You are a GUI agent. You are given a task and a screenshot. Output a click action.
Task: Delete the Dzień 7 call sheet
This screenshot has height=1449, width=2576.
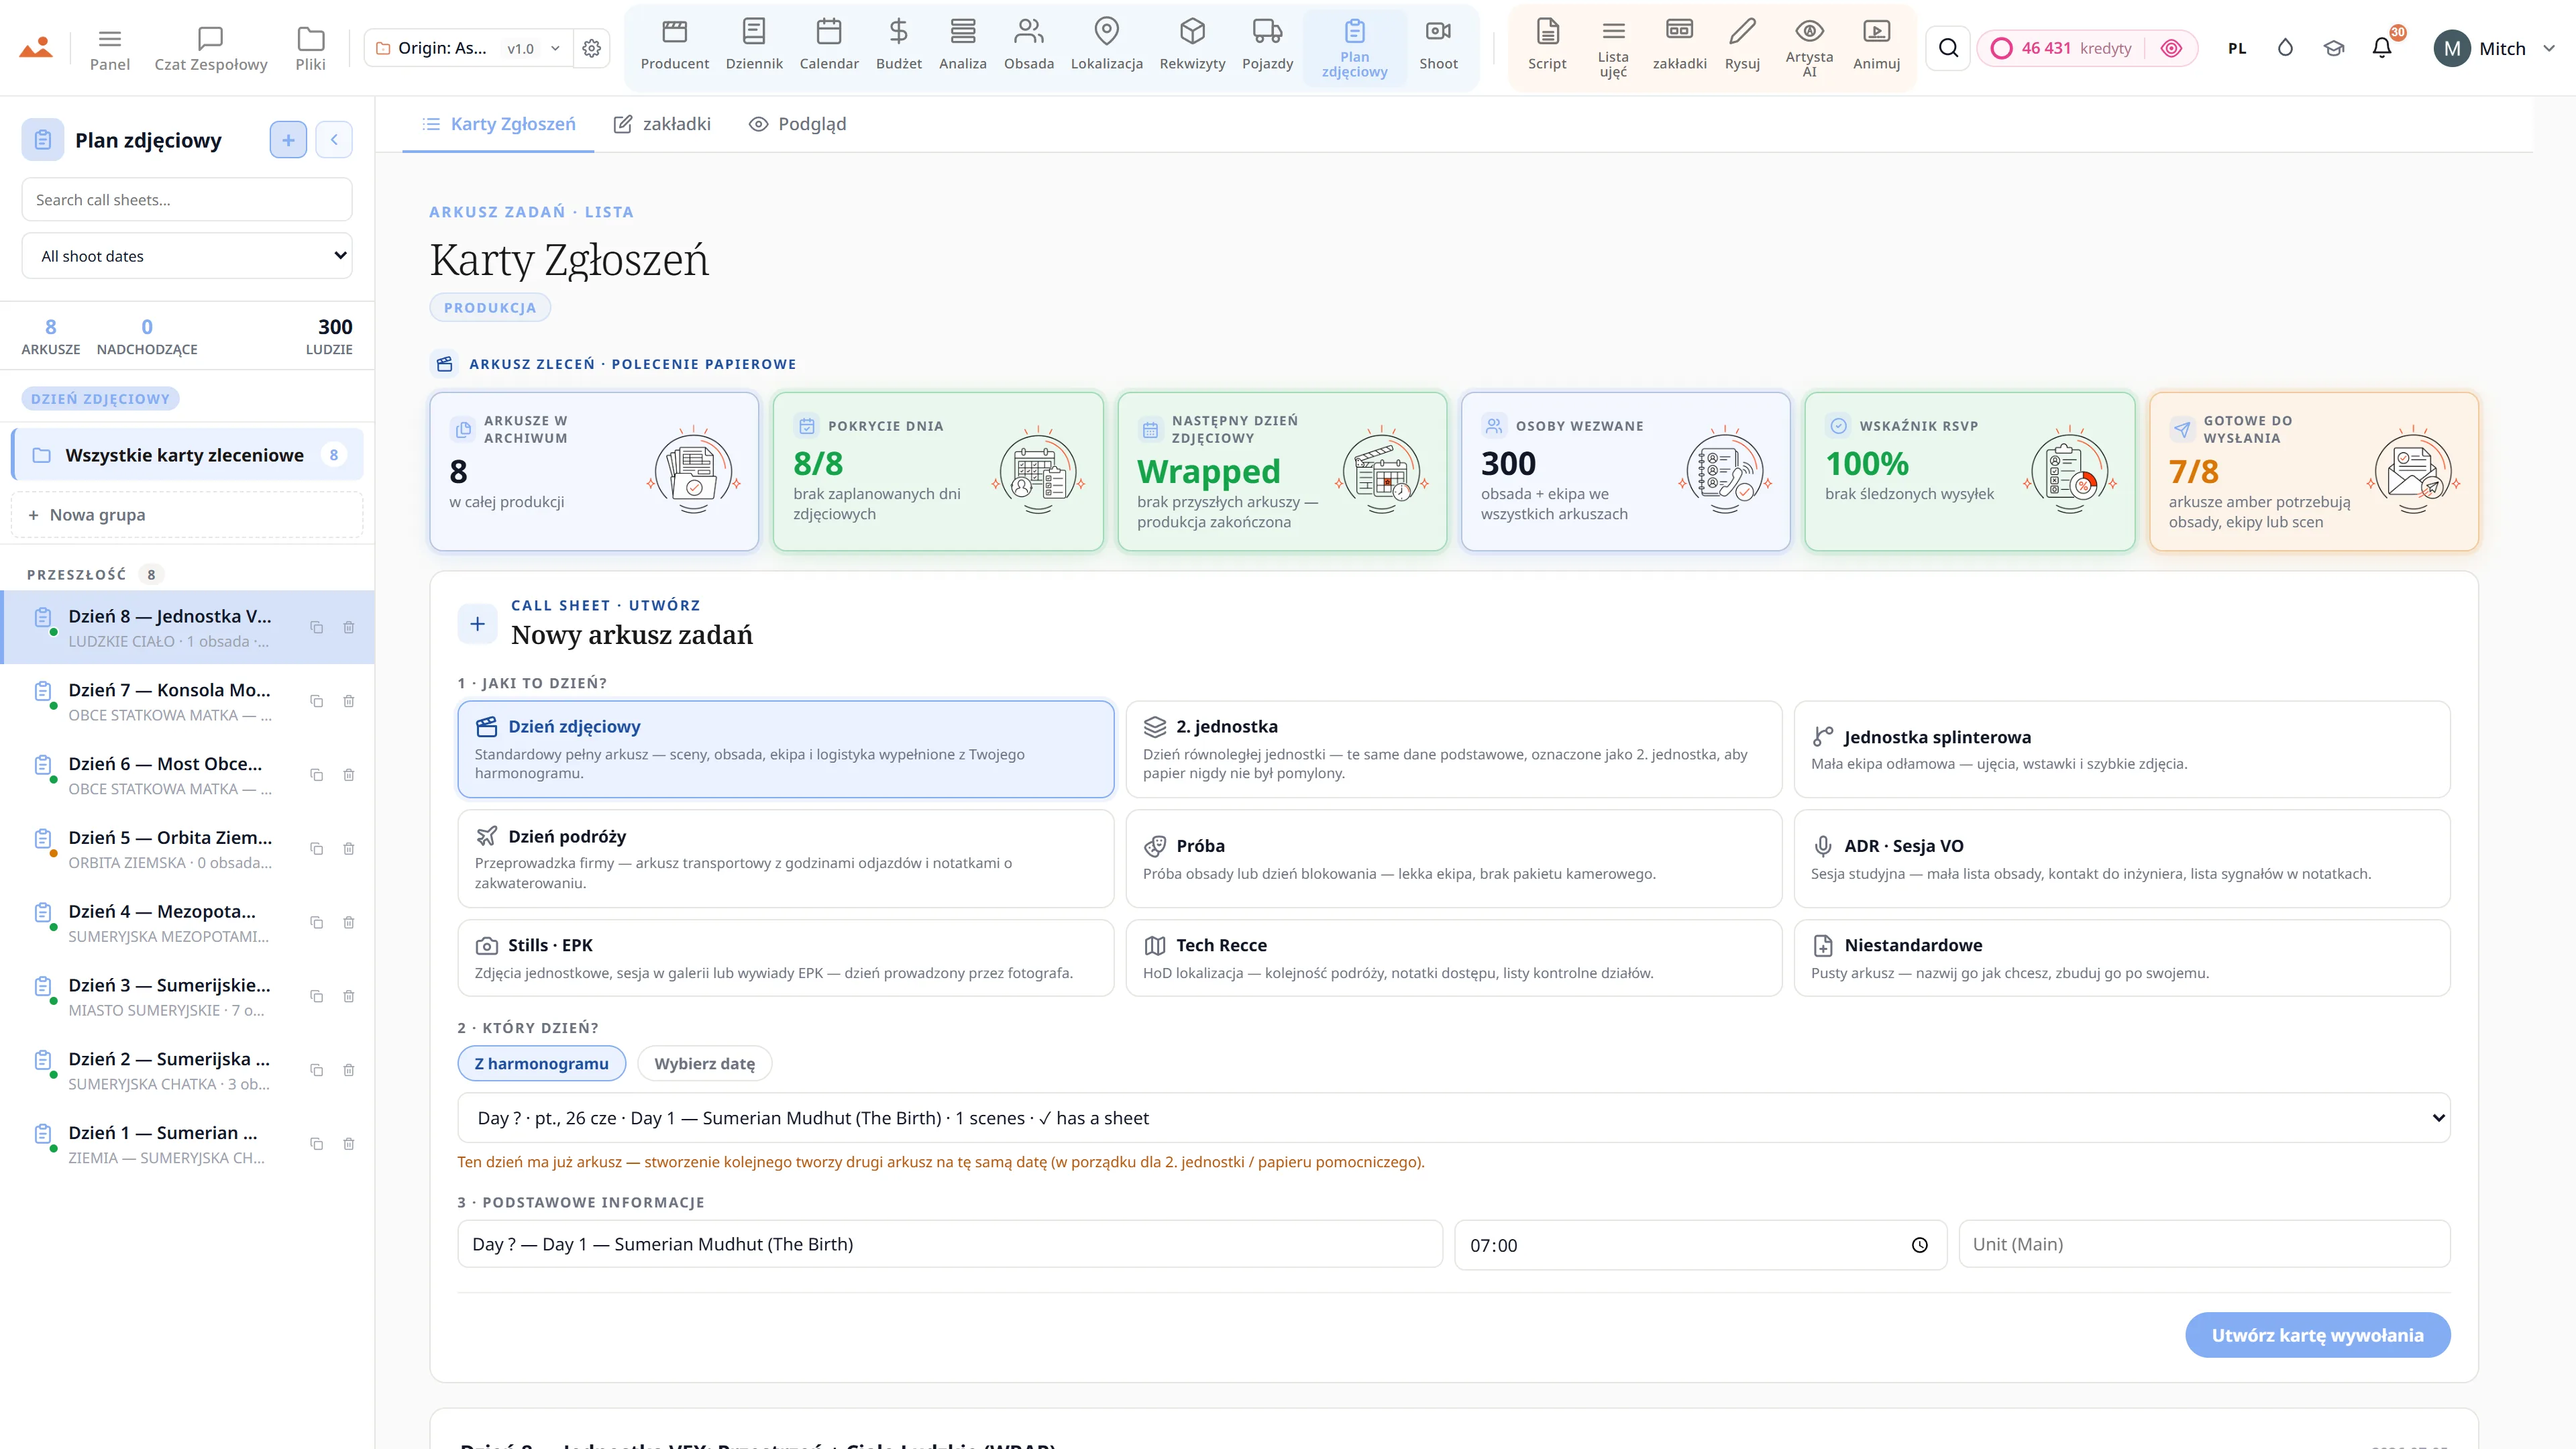349,701
